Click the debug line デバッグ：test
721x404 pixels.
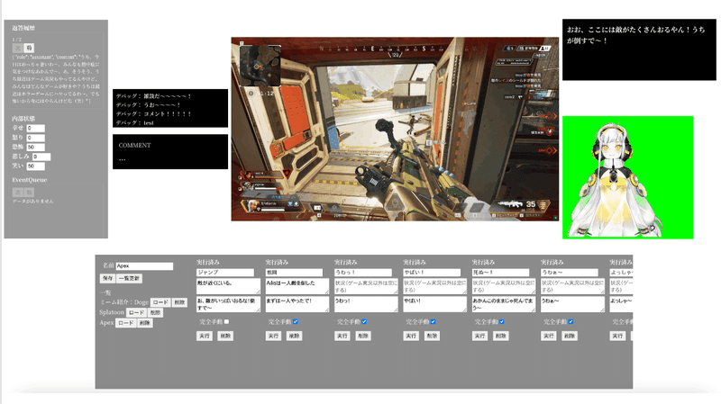pyautogui.click(x=134, y=122)
